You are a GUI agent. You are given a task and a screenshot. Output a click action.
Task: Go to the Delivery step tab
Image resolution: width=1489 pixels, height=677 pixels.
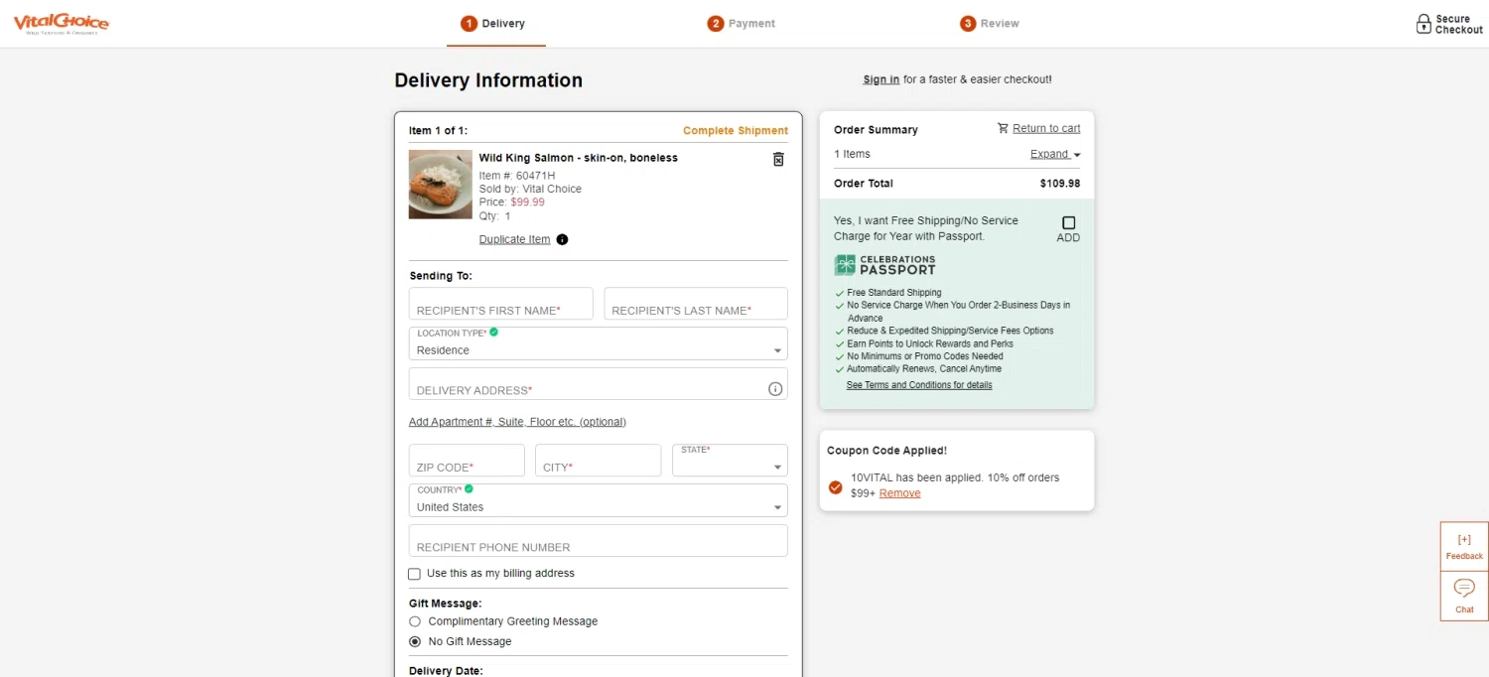493,24
